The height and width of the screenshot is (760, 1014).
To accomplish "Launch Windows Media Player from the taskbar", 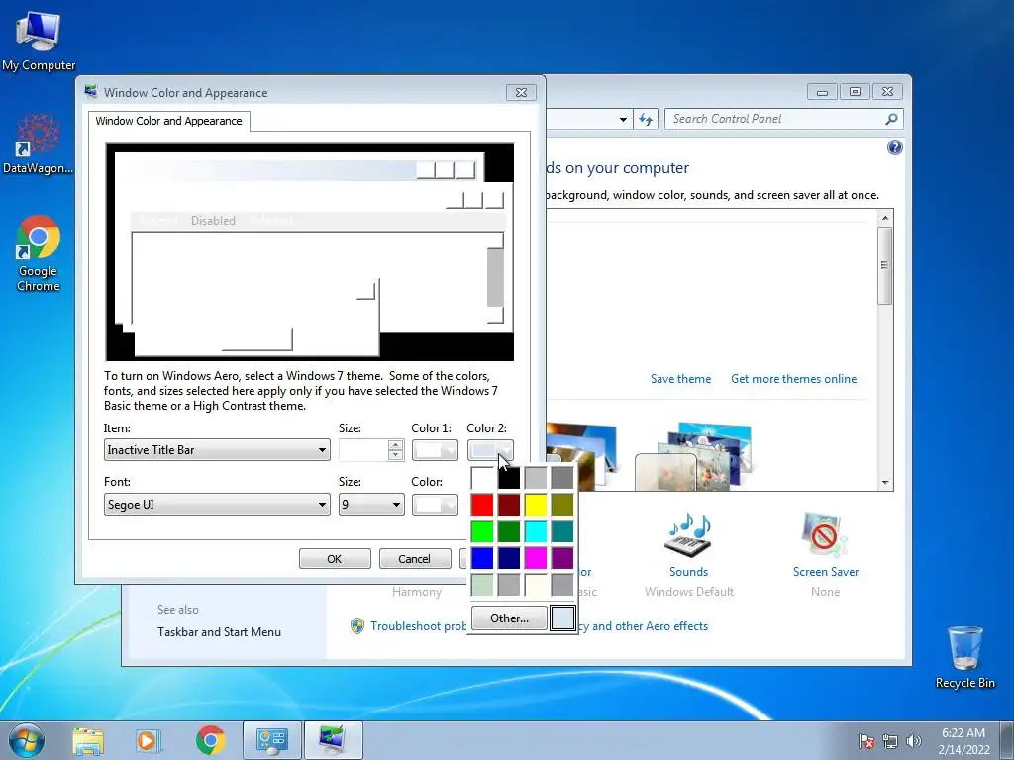I will pos(147,740).
